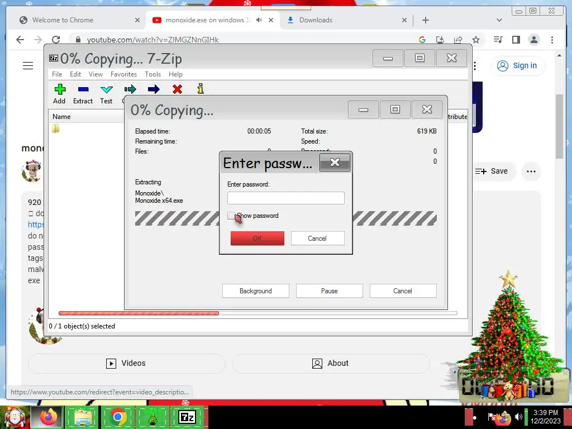Open the channel Videos button

tap(127, 363)
